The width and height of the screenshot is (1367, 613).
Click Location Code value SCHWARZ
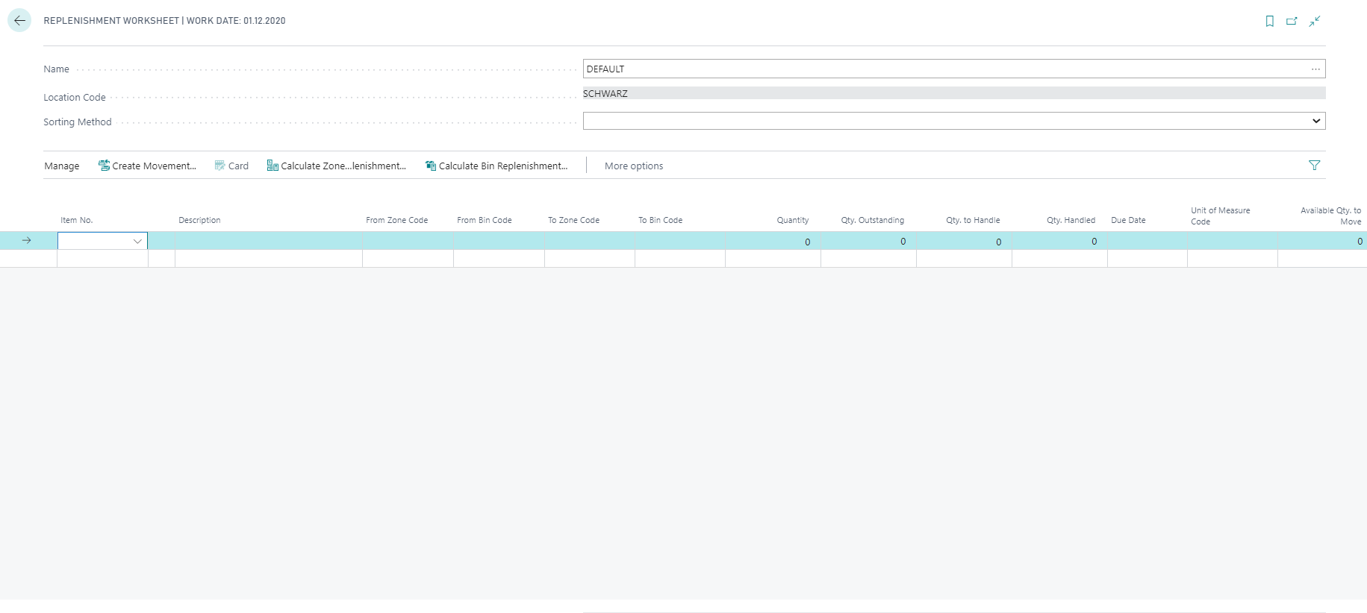tap(954, 93)
